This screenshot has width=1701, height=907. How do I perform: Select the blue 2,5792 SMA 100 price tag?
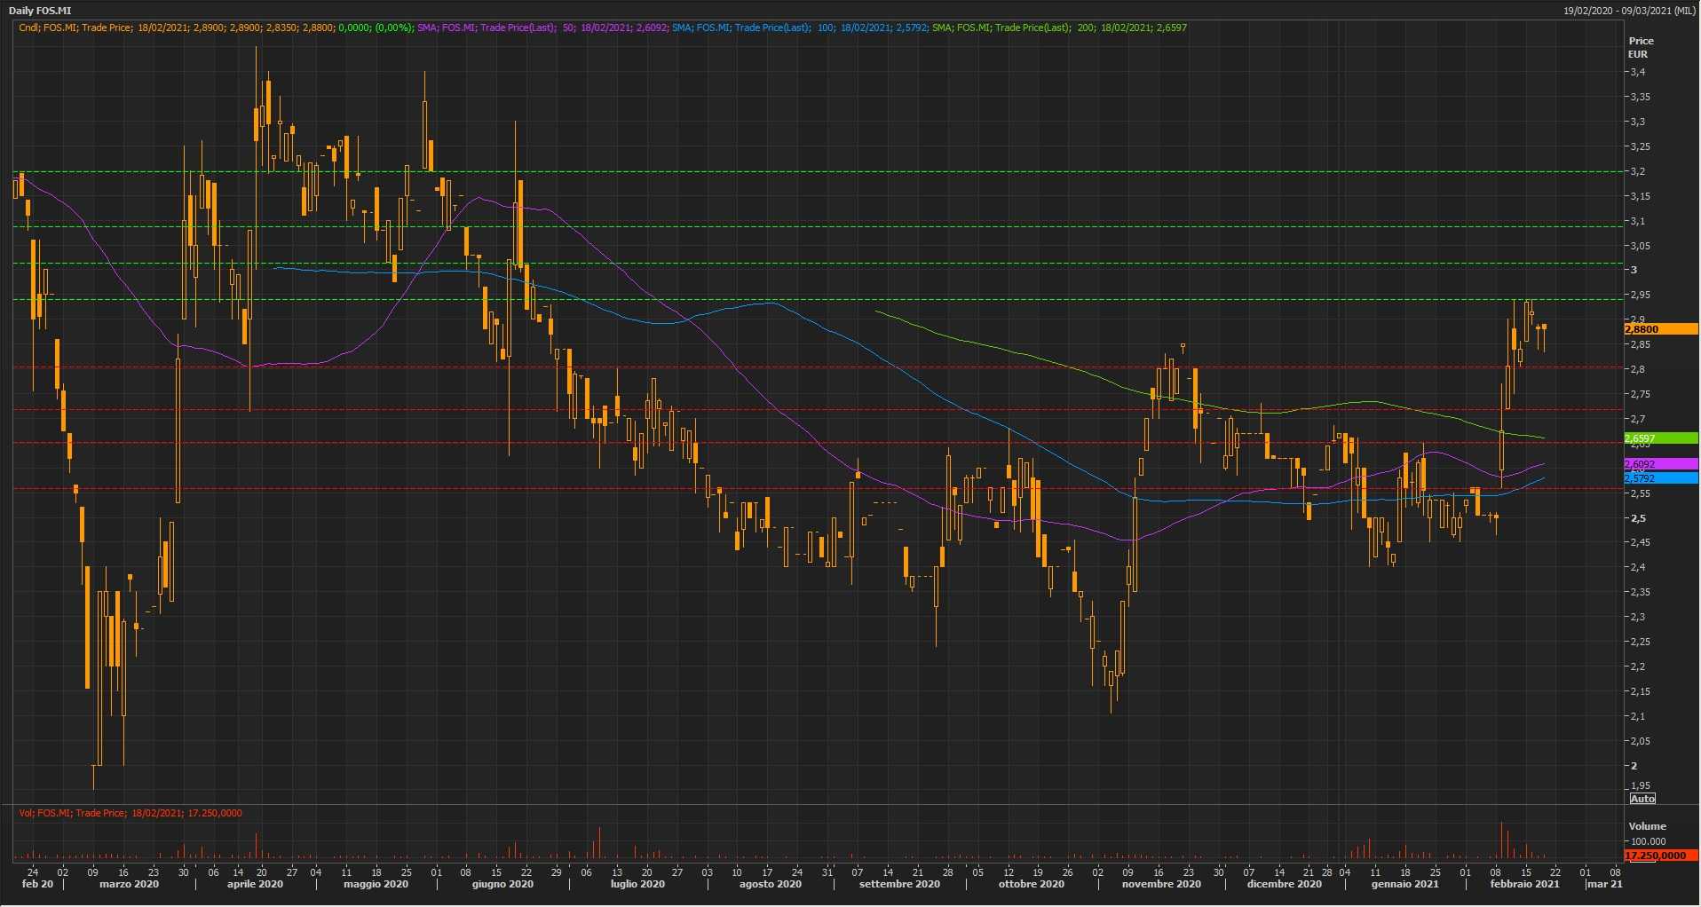(x=1659, y=478)
